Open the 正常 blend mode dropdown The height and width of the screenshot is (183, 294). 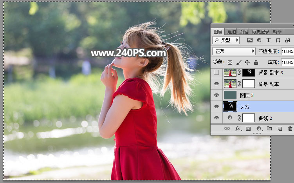coord(234,51)
